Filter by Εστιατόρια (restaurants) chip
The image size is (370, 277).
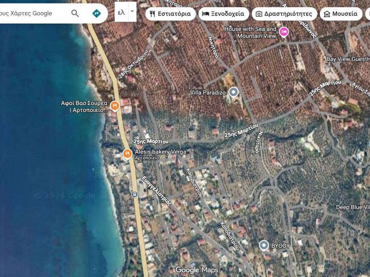(x=171, y=14)
